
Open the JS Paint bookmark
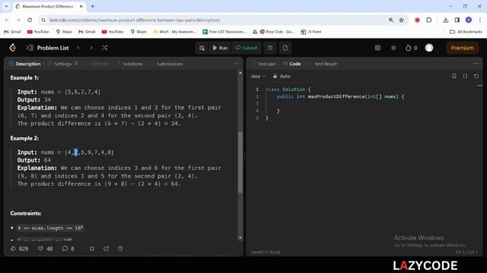(311, 32)
